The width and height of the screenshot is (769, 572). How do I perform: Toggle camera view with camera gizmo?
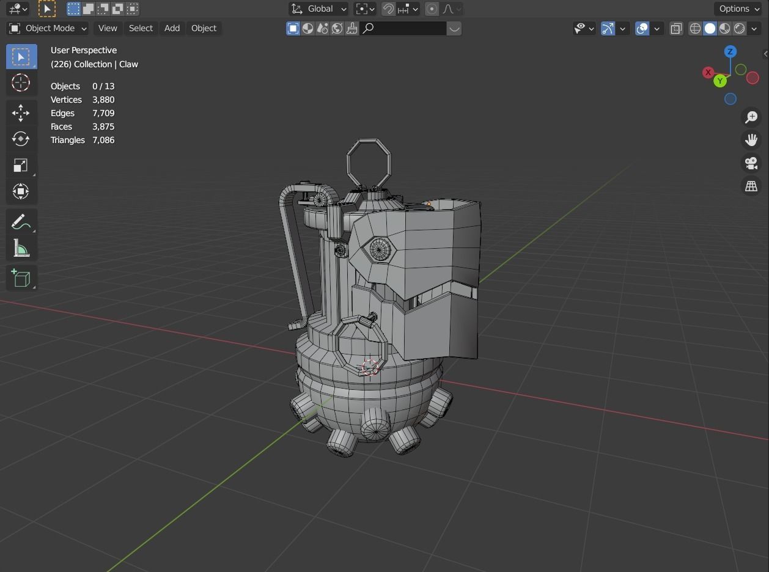(x=751, y=163)
